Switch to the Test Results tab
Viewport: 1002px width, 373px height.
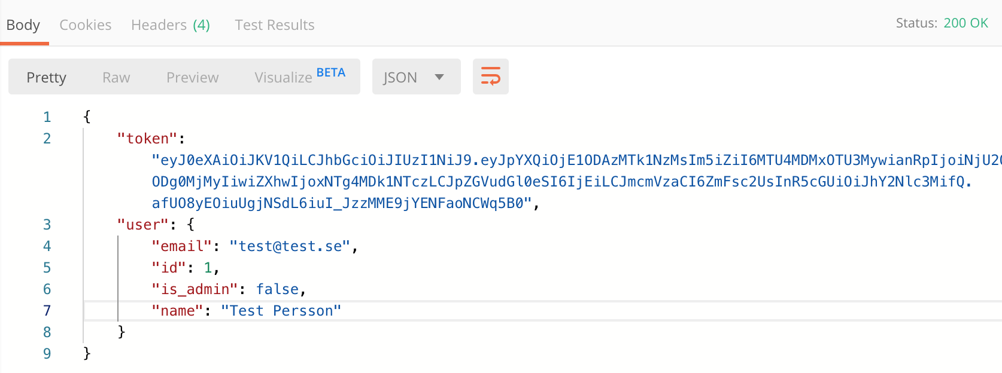click(275, 25)
